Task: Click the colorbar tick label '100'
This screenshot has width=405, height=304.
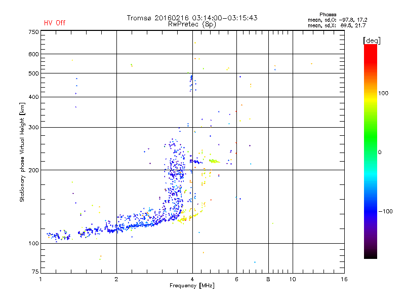Action: point(383,93)
